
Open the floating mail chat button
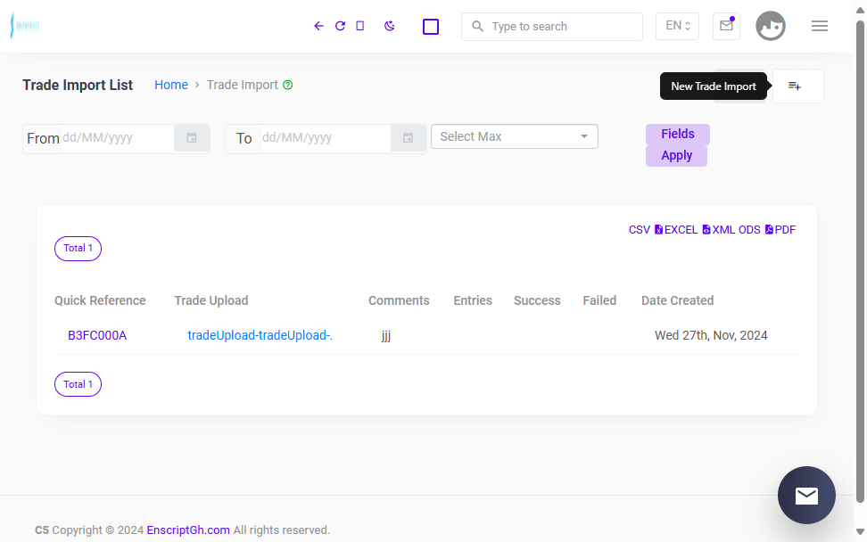pos(806,495)
